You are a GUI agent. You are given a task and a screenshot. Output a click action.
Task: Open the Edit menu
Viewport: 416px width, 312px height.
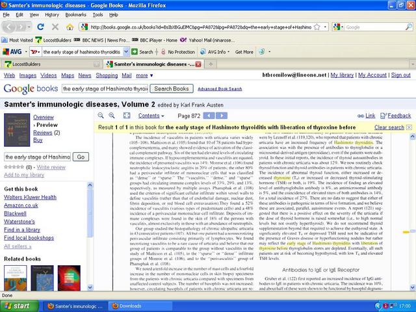point(19,15)
